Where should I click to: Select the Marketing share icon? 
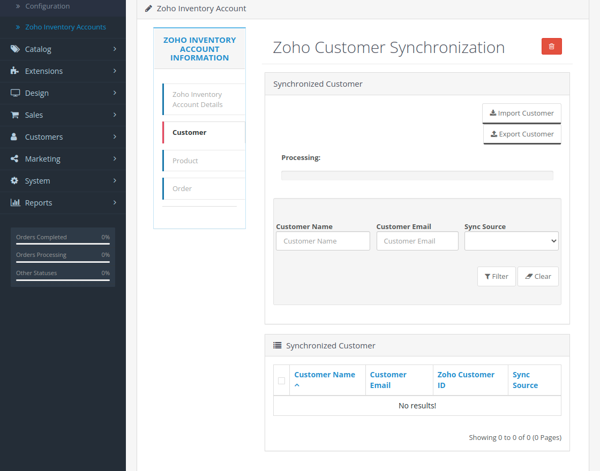(13, 158)
